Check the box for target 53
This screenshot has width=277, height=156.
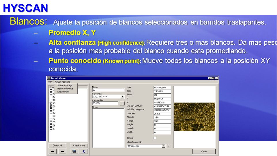point(51,116)
